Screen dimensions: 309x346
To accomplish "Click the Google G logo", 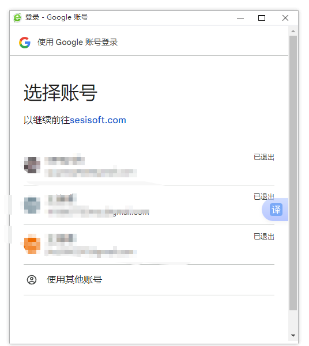I will click(x=25, y=43).
